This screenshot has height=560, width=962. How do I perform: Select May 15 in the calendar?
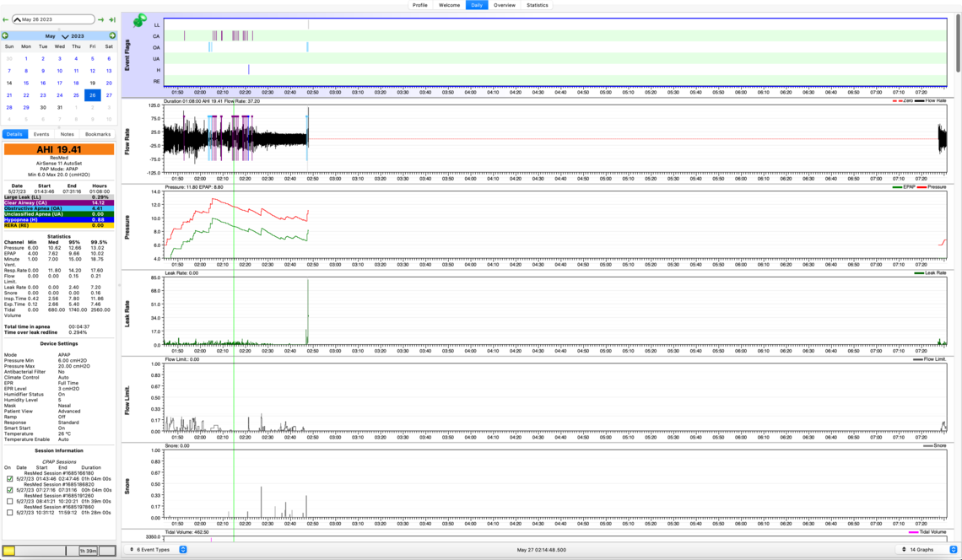click(x=26, y=83)
